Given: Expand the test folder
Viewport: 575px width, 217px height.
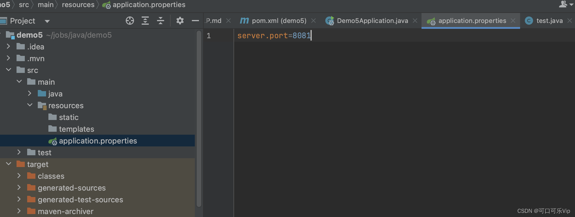Looking at the screenshot, I should coord(19,152).
